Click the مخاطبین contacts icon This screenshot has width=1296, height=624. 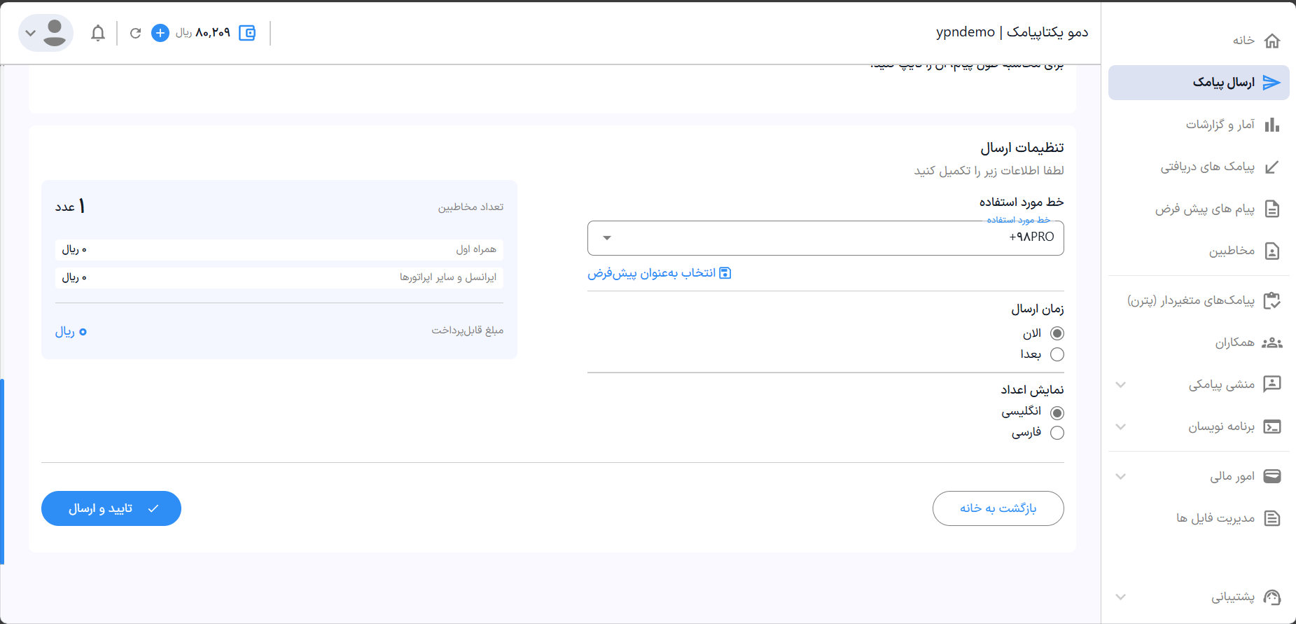click(1272, 251)
